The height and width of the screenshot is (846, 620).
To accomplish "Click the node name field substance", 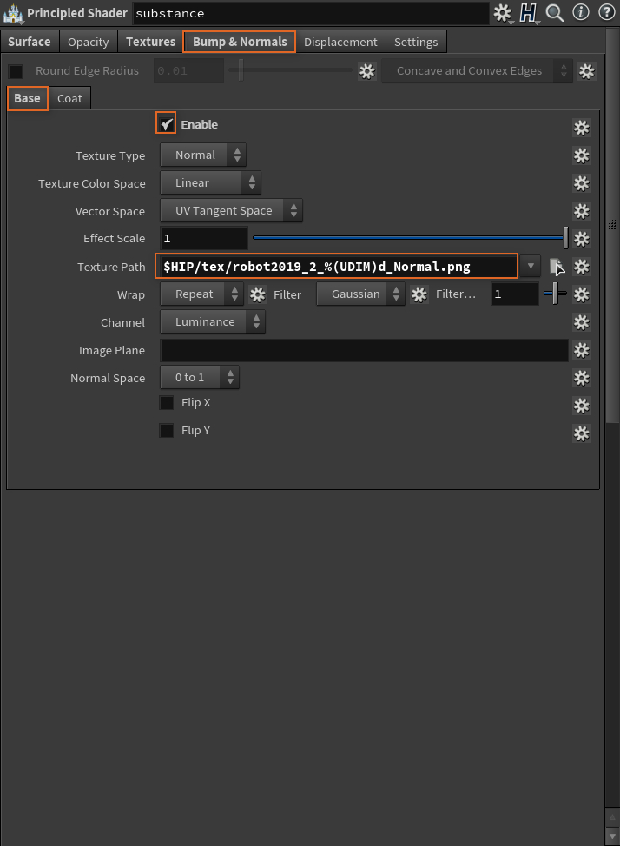I will pyautogui.click(x=310, y=13).
